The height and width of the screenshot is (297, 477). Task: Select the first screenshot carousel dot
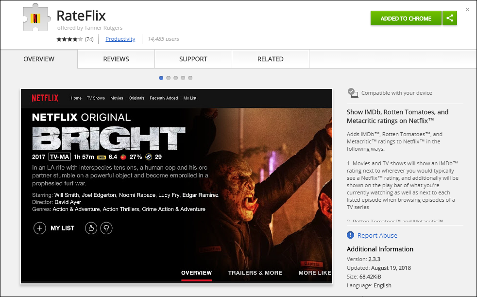pyautogui.click(x=161, y=78)
